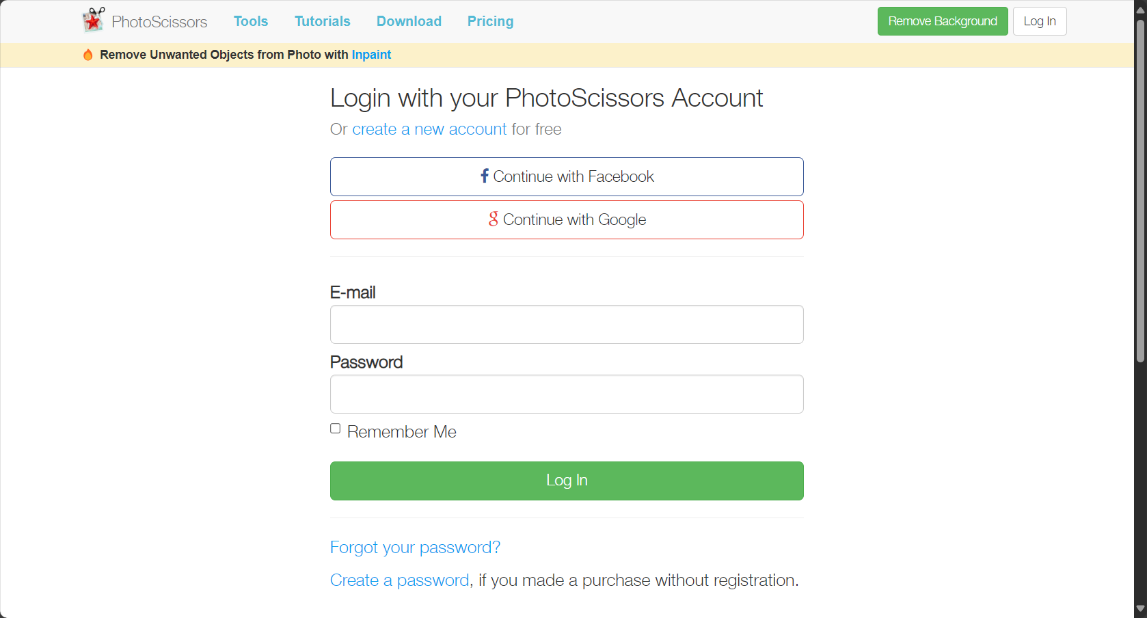Focus the E-mail input field
The height and width of the screenshot is (618, 1147).
(x=567, y=324)
